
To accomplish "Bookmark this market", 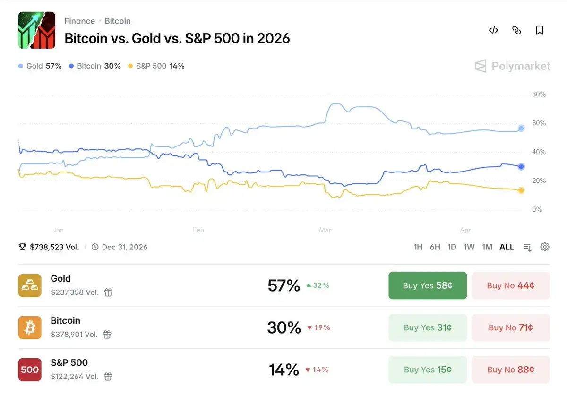I will (x=540, y=30).
